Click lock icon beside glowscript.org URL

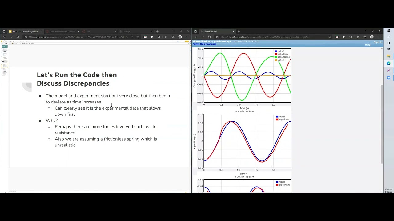[218, 37]
